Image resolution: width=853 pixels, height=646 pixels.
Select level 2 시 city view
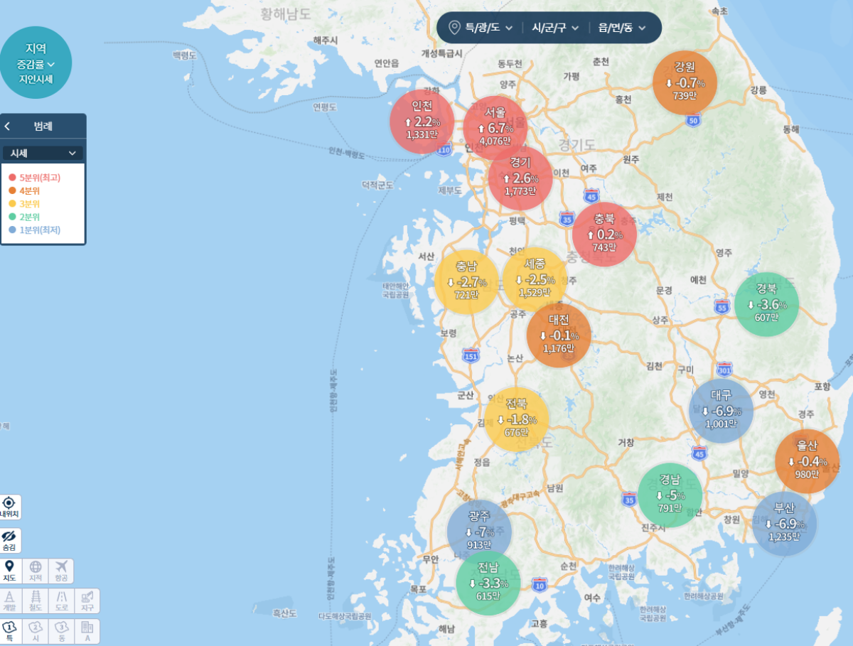tap(36, 631)
